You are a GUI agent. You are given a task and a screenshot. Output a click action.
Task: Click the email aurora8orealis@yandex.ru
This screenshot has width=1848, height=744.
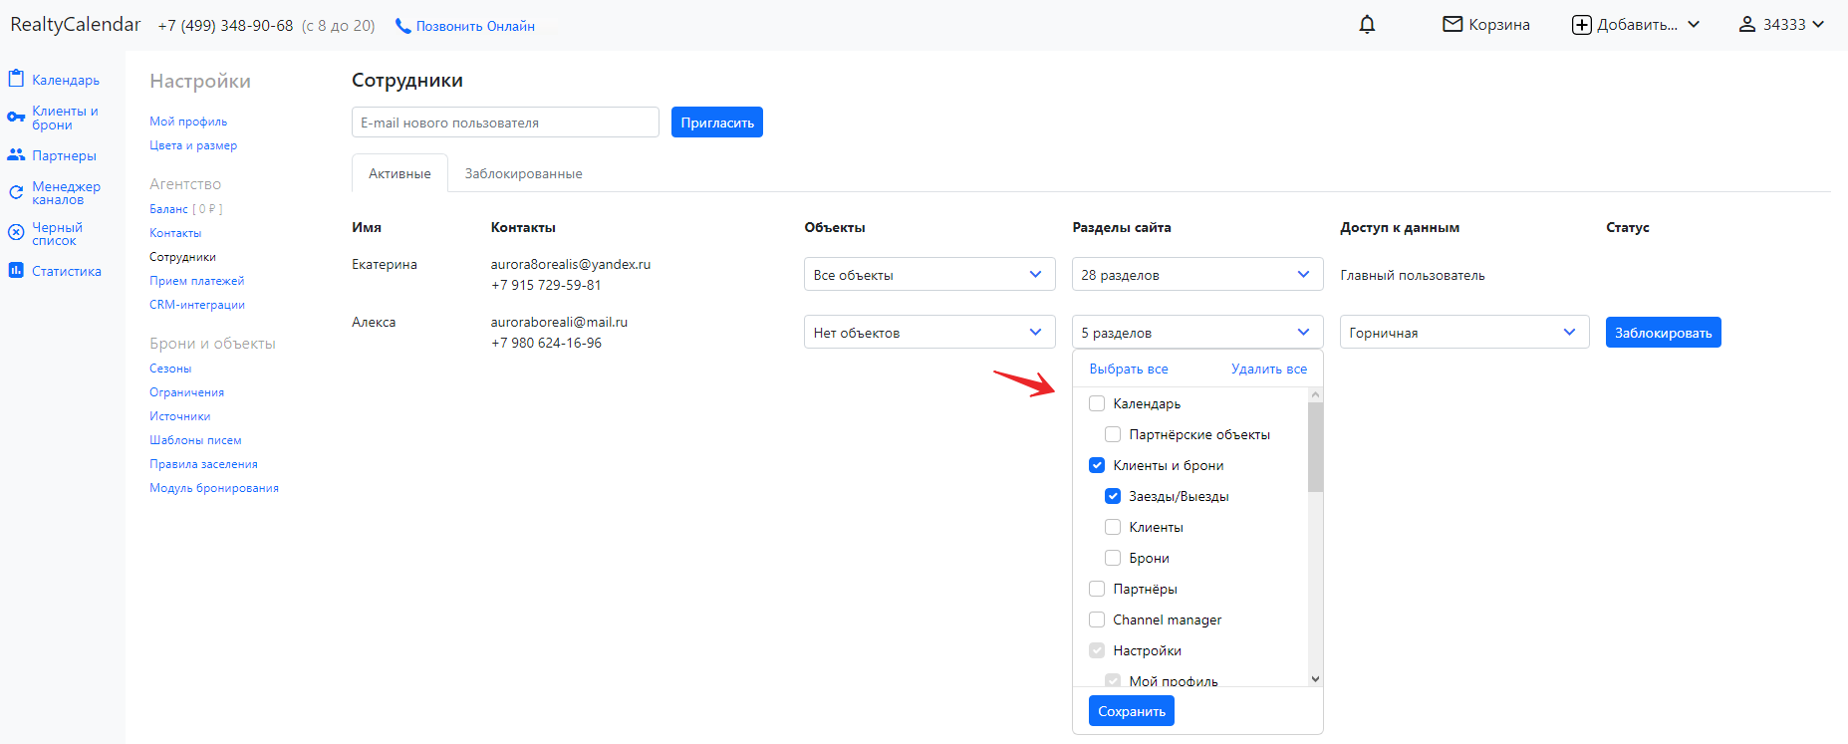click(570, 264)
